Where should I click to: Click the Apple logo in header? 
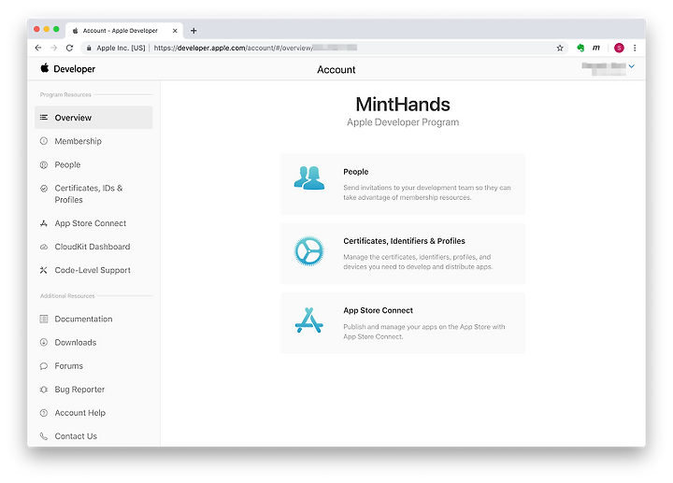(x=45, y=68)
